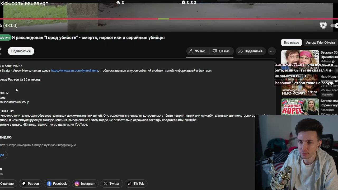Click the TikTok logo icon
This screenshot has width=338, height=190.
click(x=130, y=184)
